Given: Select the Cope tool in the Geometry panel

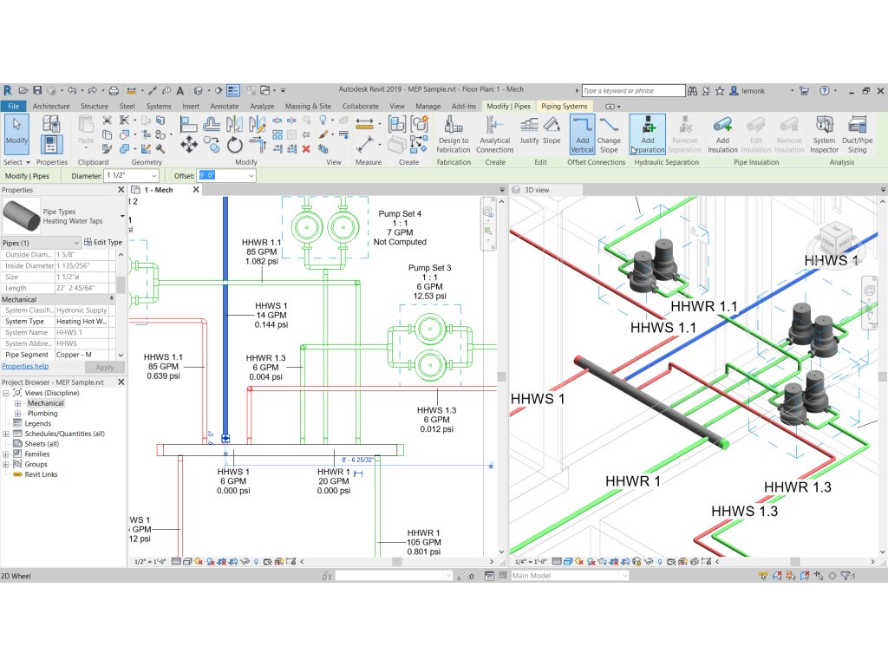Looking at the screenshot, I should (125, 120).
